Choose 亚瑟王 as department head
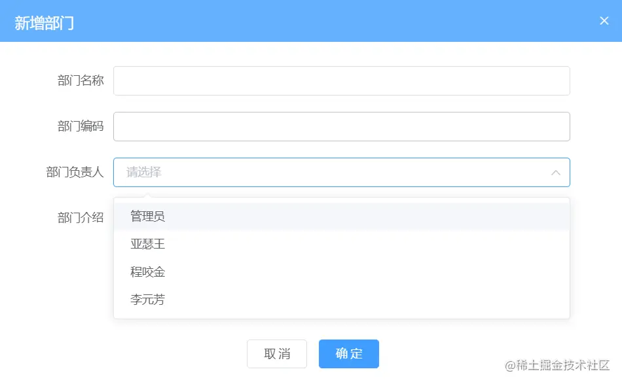The width and height of the screenshot is (622, 384). point(342,244)
